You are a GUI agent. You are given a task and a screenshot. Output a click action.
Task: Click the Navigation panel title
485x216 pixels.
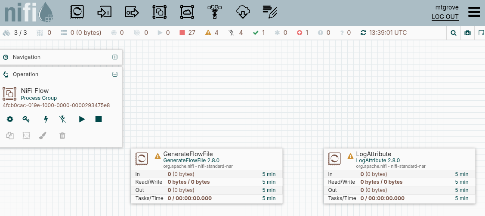27,57
